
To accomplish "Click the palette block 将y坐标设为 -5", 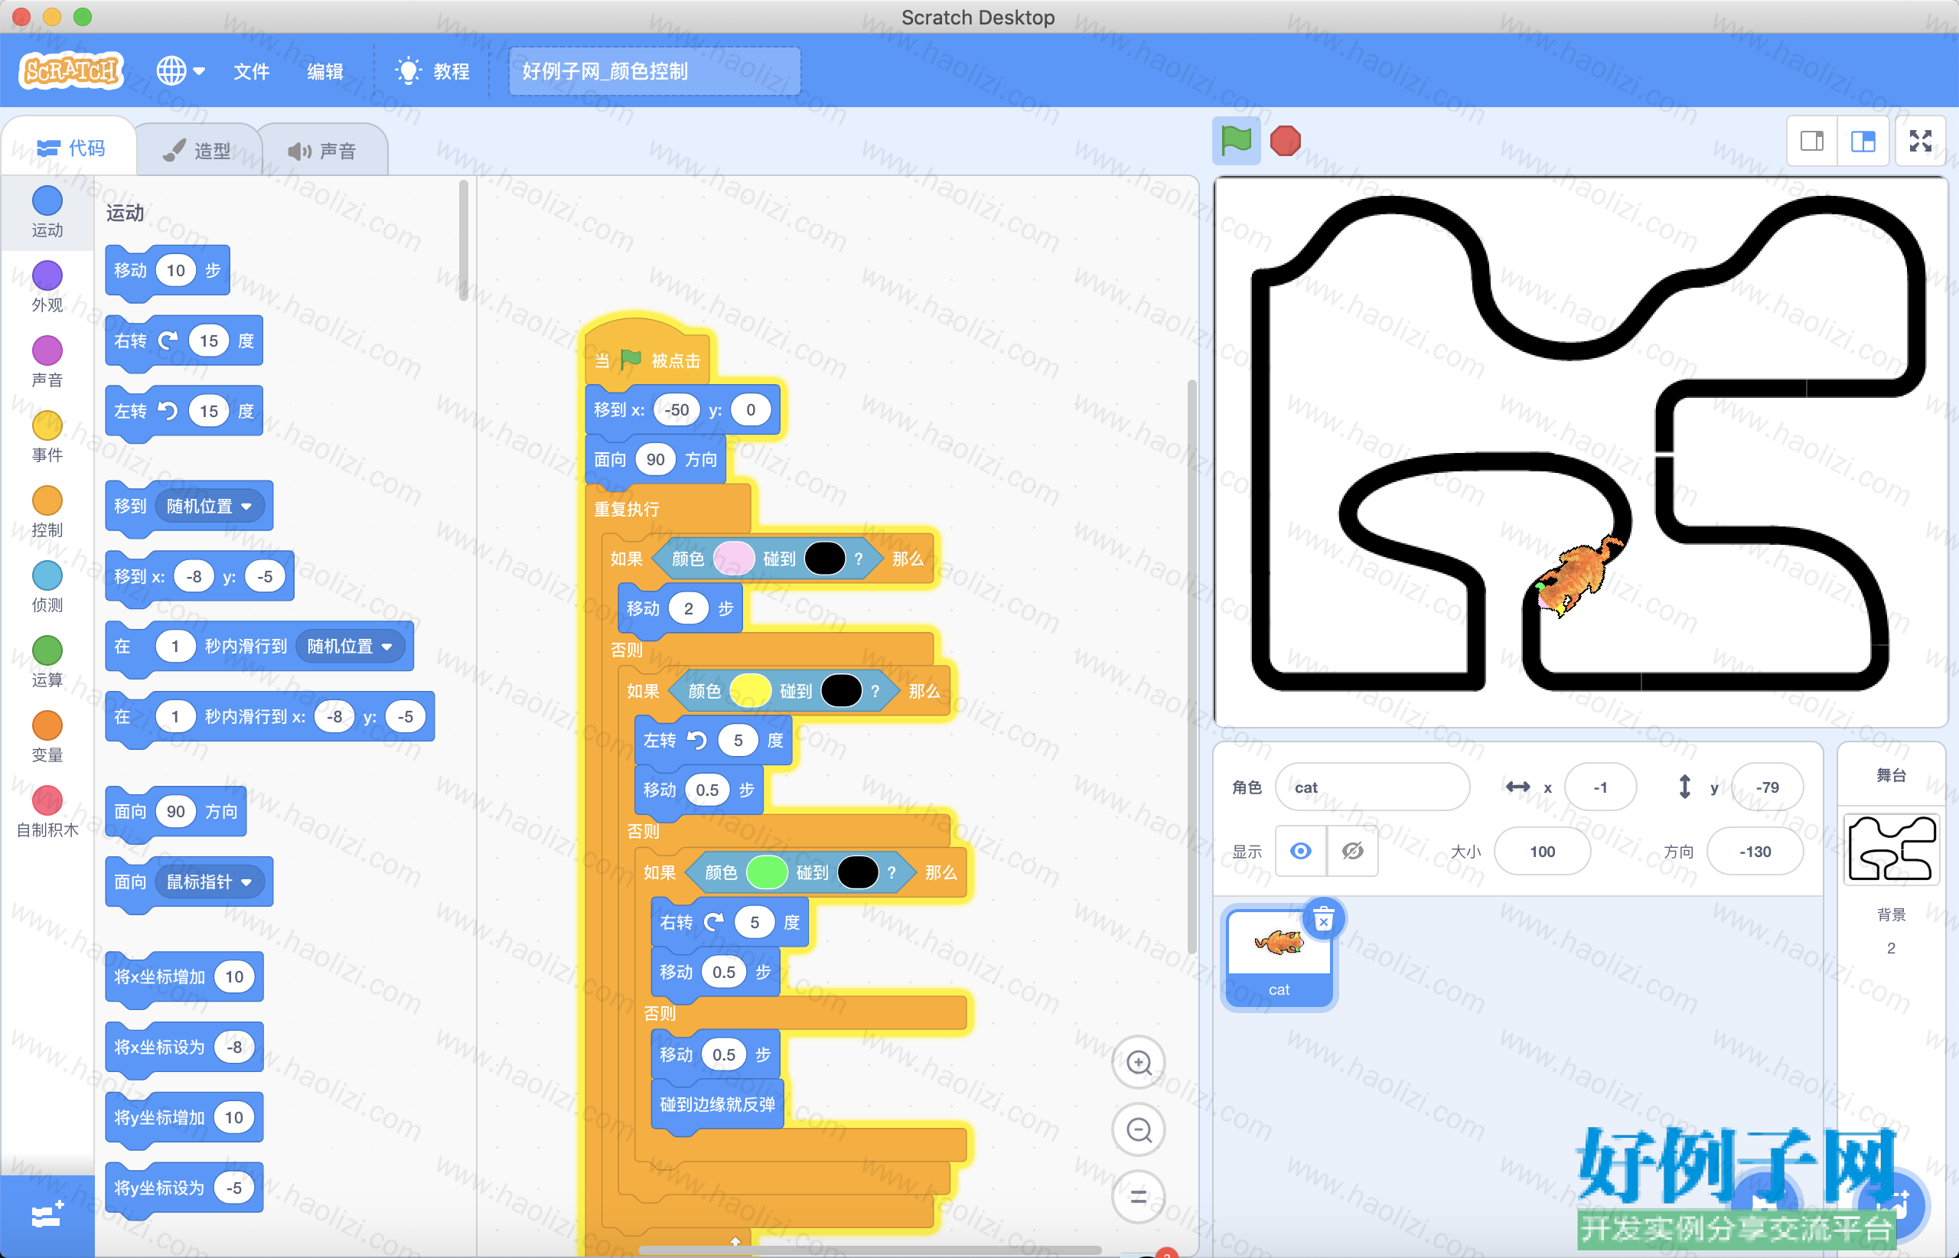I will [x=184, y=1188].
